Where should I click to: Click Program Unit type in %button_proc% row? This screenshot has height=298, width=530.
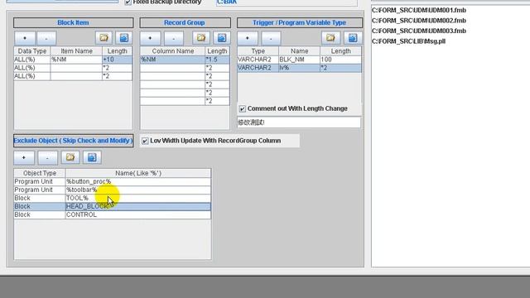pos(40,181)
